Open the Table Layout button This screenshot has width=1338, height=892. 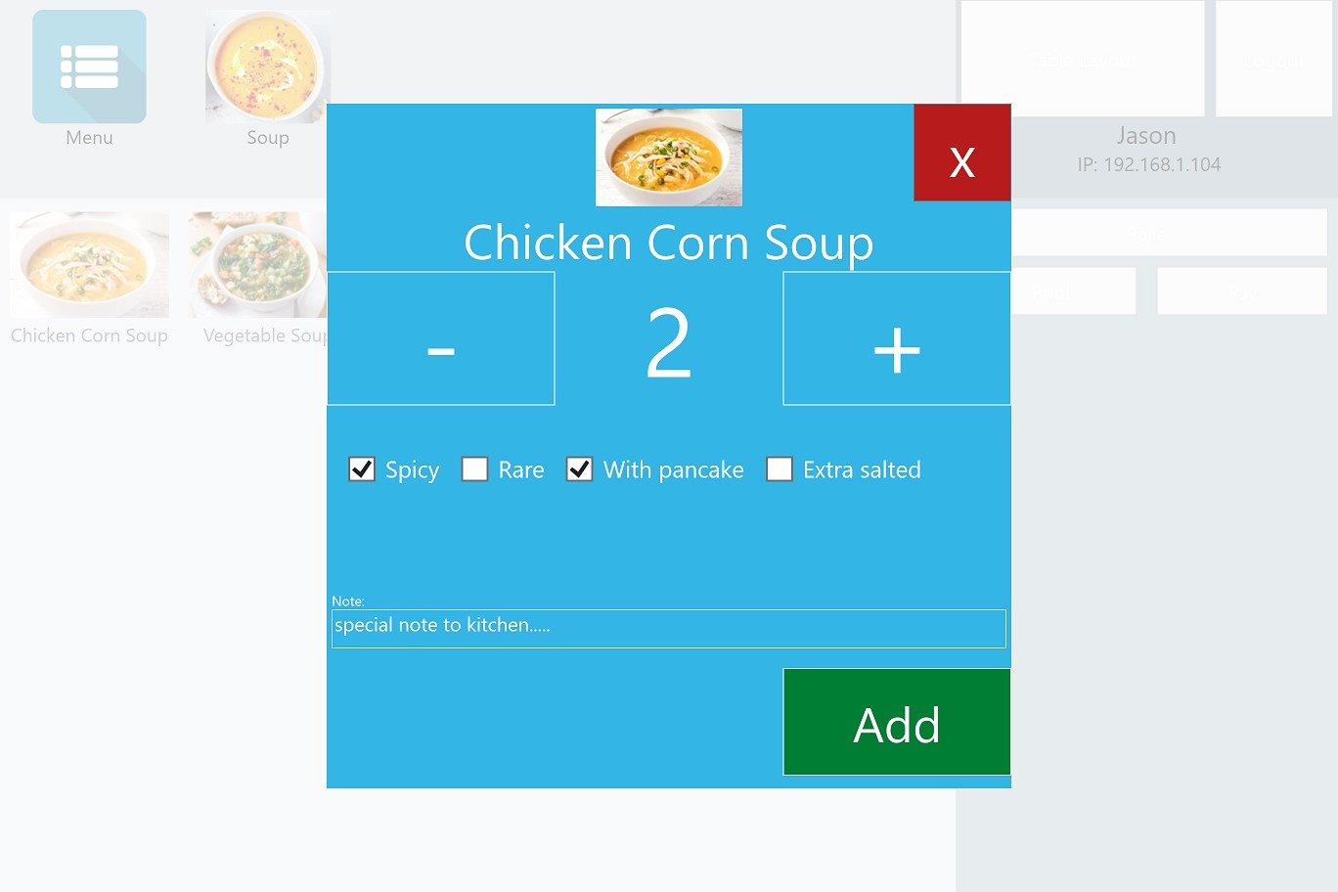pos(1083,59)
